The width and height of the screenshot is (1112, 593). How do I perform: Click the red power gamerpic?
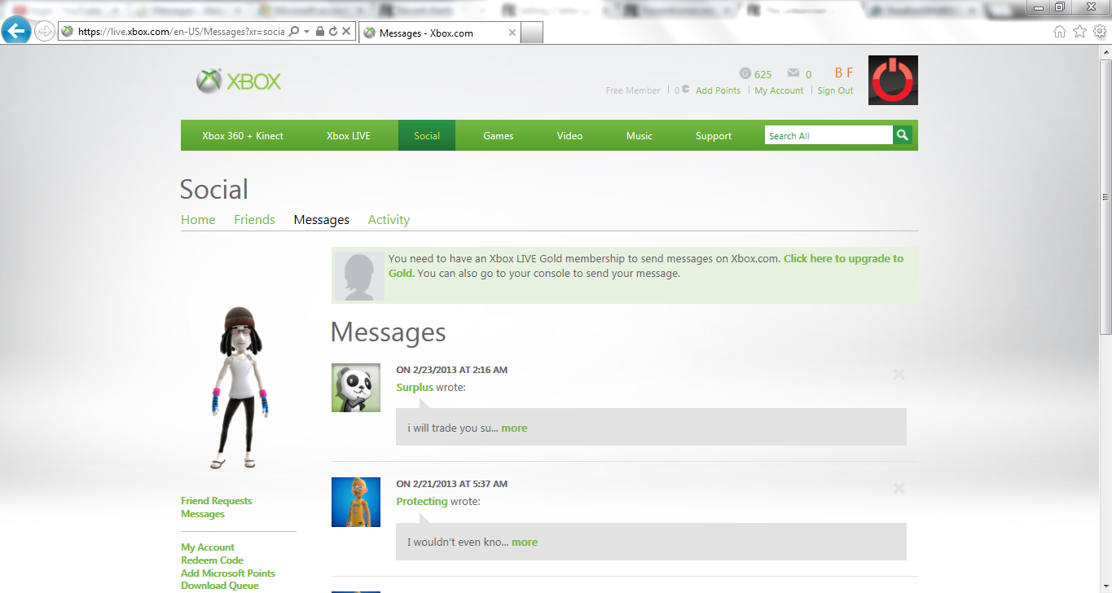(x=893, y=80)
